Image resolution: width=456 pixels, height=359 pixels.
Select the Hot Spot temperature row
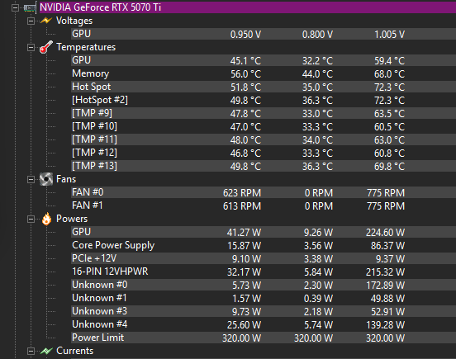(264, 87)
